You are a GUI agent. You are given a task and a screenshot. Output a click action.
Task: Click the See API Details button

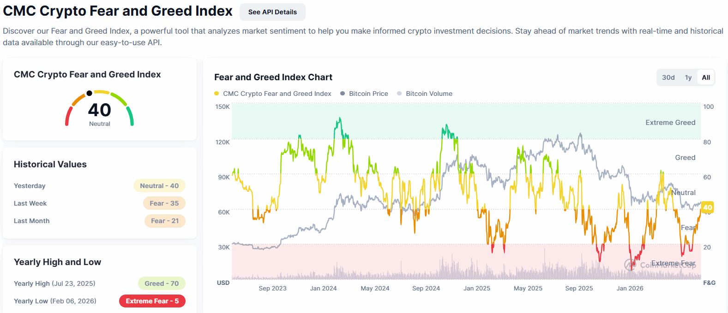[x=272, y=12]
